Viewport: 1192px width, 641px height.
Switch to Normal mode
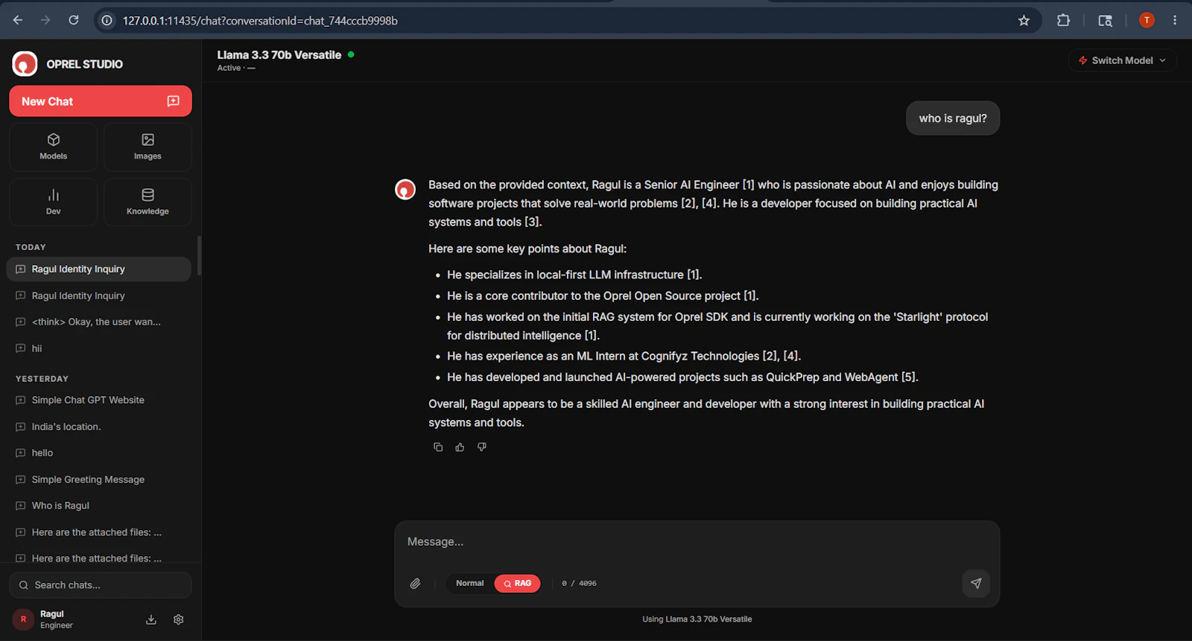[x=470, y=584]
